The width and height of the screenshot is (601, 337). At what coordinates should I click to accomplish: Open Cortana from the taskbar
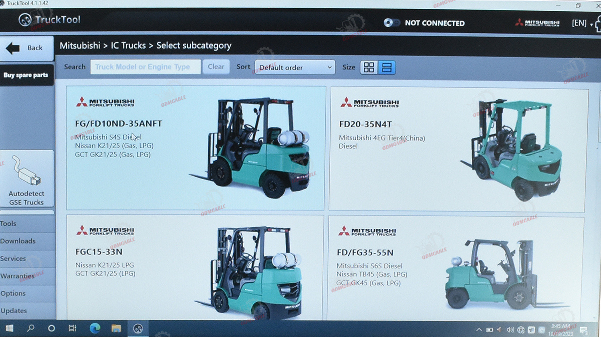coord(51,329)
